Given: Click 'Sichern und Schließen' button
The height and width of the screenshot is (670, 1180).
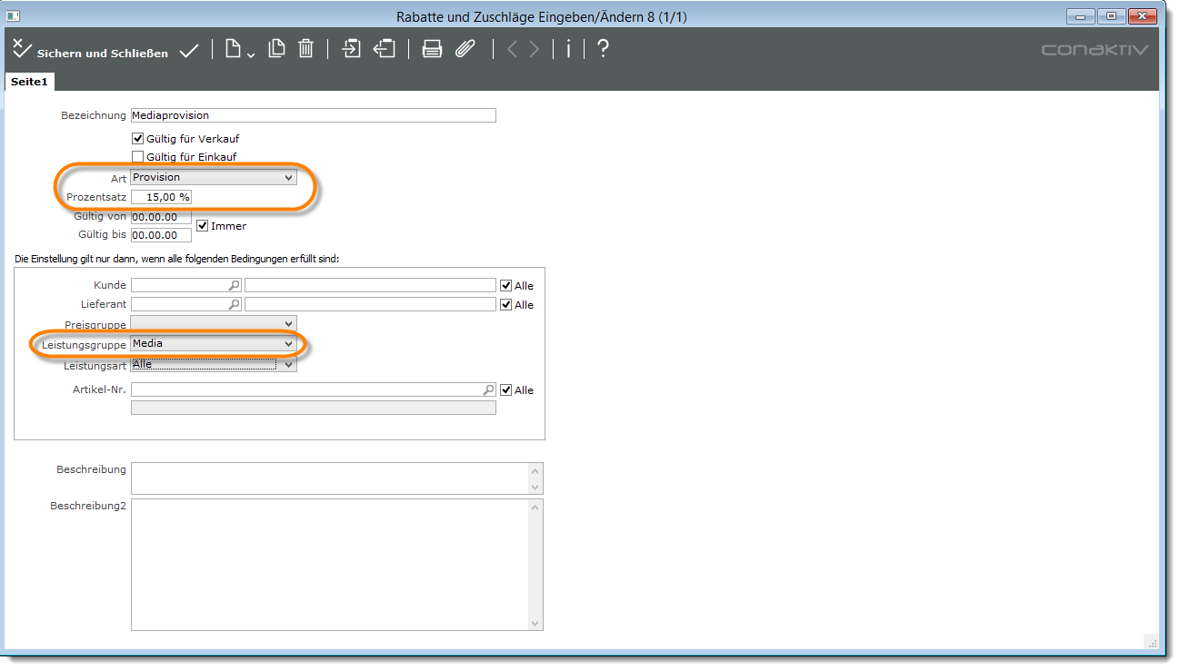Looking at the screenshot, I should coord(91,52).
